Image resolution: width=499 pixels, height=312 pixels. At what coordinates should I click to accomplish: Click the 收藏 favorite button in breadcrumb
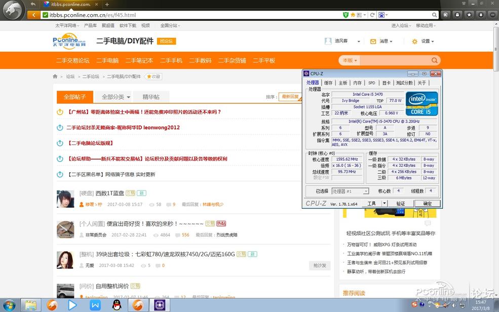153,76
